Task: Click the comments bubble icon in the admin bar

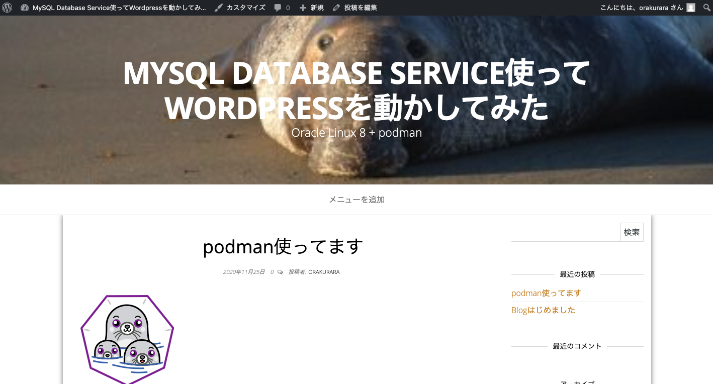Action: [x=278, y=8]
